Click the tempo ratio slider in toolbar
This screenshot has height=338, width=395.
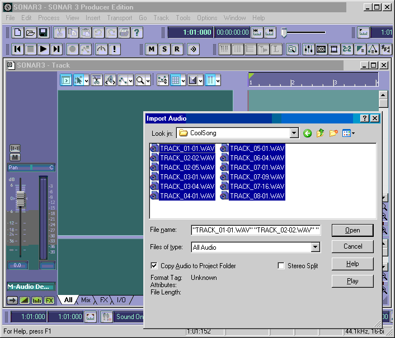coord(284,33)
